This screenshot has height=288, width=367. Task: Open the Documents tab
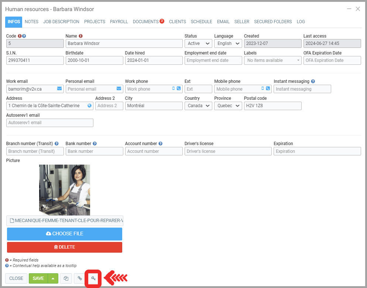coord(146,22)
